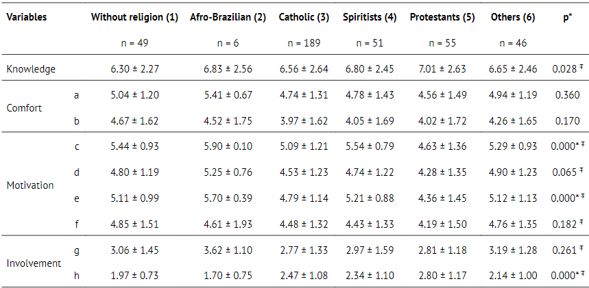
Task: Click the "Afro-Brazilian (2)" column header
Action: (228, 16)
